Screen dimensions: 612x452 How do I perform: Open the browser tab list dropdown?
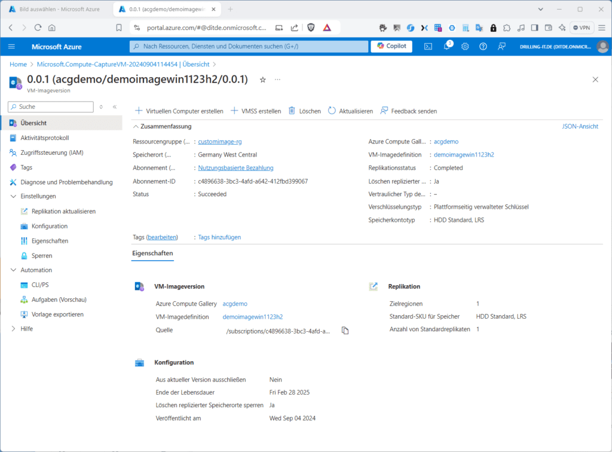point(540,9)
